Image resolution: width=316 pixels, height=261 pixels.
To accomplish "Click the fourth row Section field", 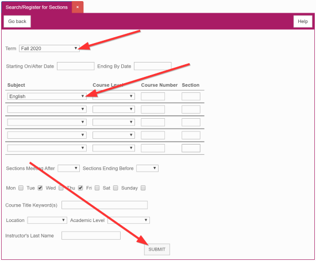I will coord(191,135).
